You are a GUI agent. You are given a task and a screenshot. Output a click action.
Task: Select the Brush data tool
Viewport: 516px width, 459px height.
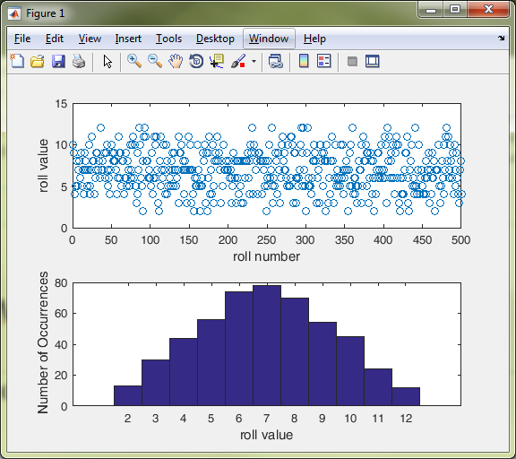click(x=238, y=61)
